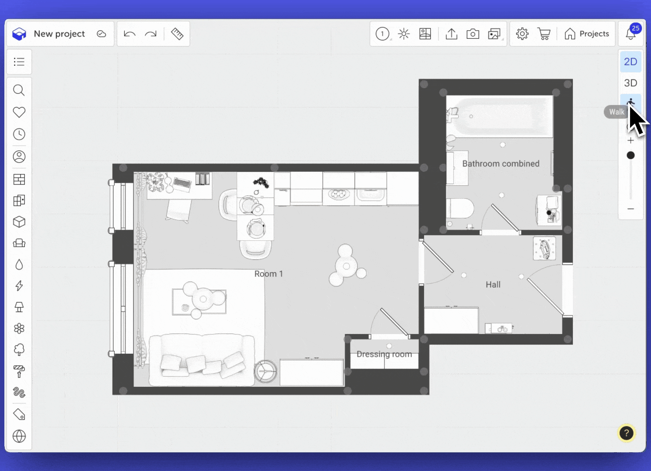Screen dimensions: 651x471
Task: Open the paint roller finishes category
Action: 19,371
